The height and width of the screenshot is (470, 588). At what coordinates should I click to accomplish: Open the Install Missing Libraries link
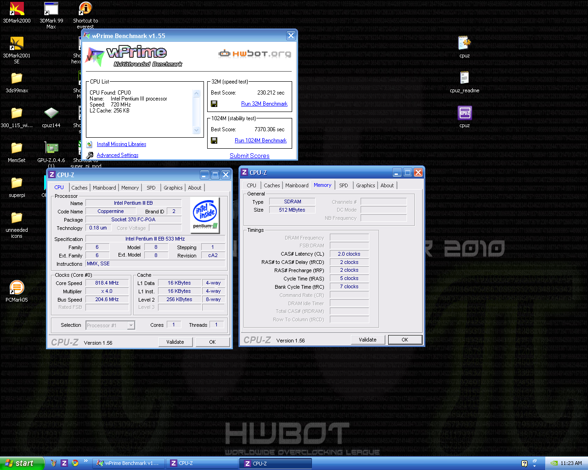click(121, 144)
